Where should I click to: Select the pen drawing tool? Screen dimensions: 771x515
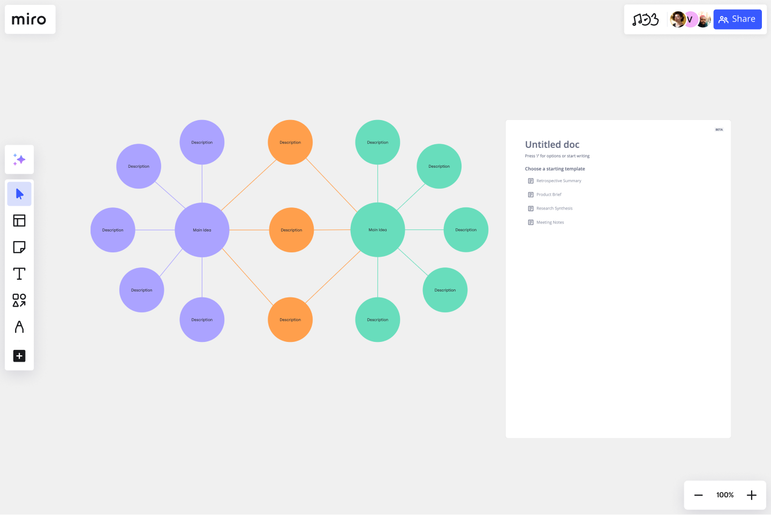click(19, 327)
